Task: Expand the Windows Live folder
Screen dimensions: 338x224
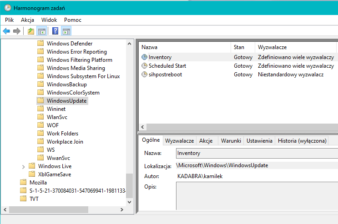Action: 23,166
